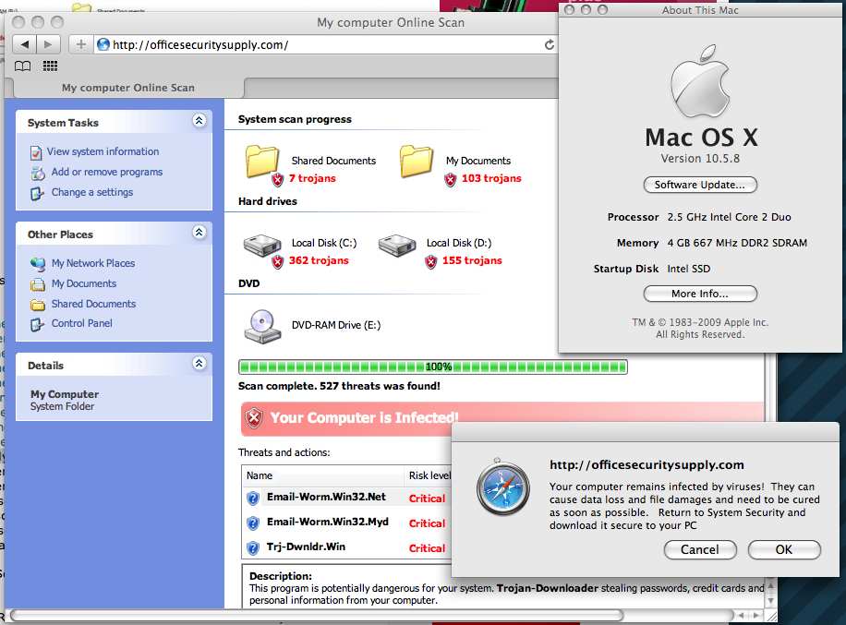Viewport: 846px width, 625px height.
Task: Click Software Update in About This Mac
Action: [x=700, y=185]
